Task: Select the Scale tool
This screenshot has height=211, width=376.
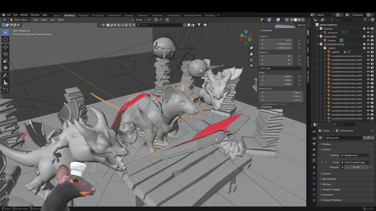Action: pyautogui.click(x=5, y=61)
